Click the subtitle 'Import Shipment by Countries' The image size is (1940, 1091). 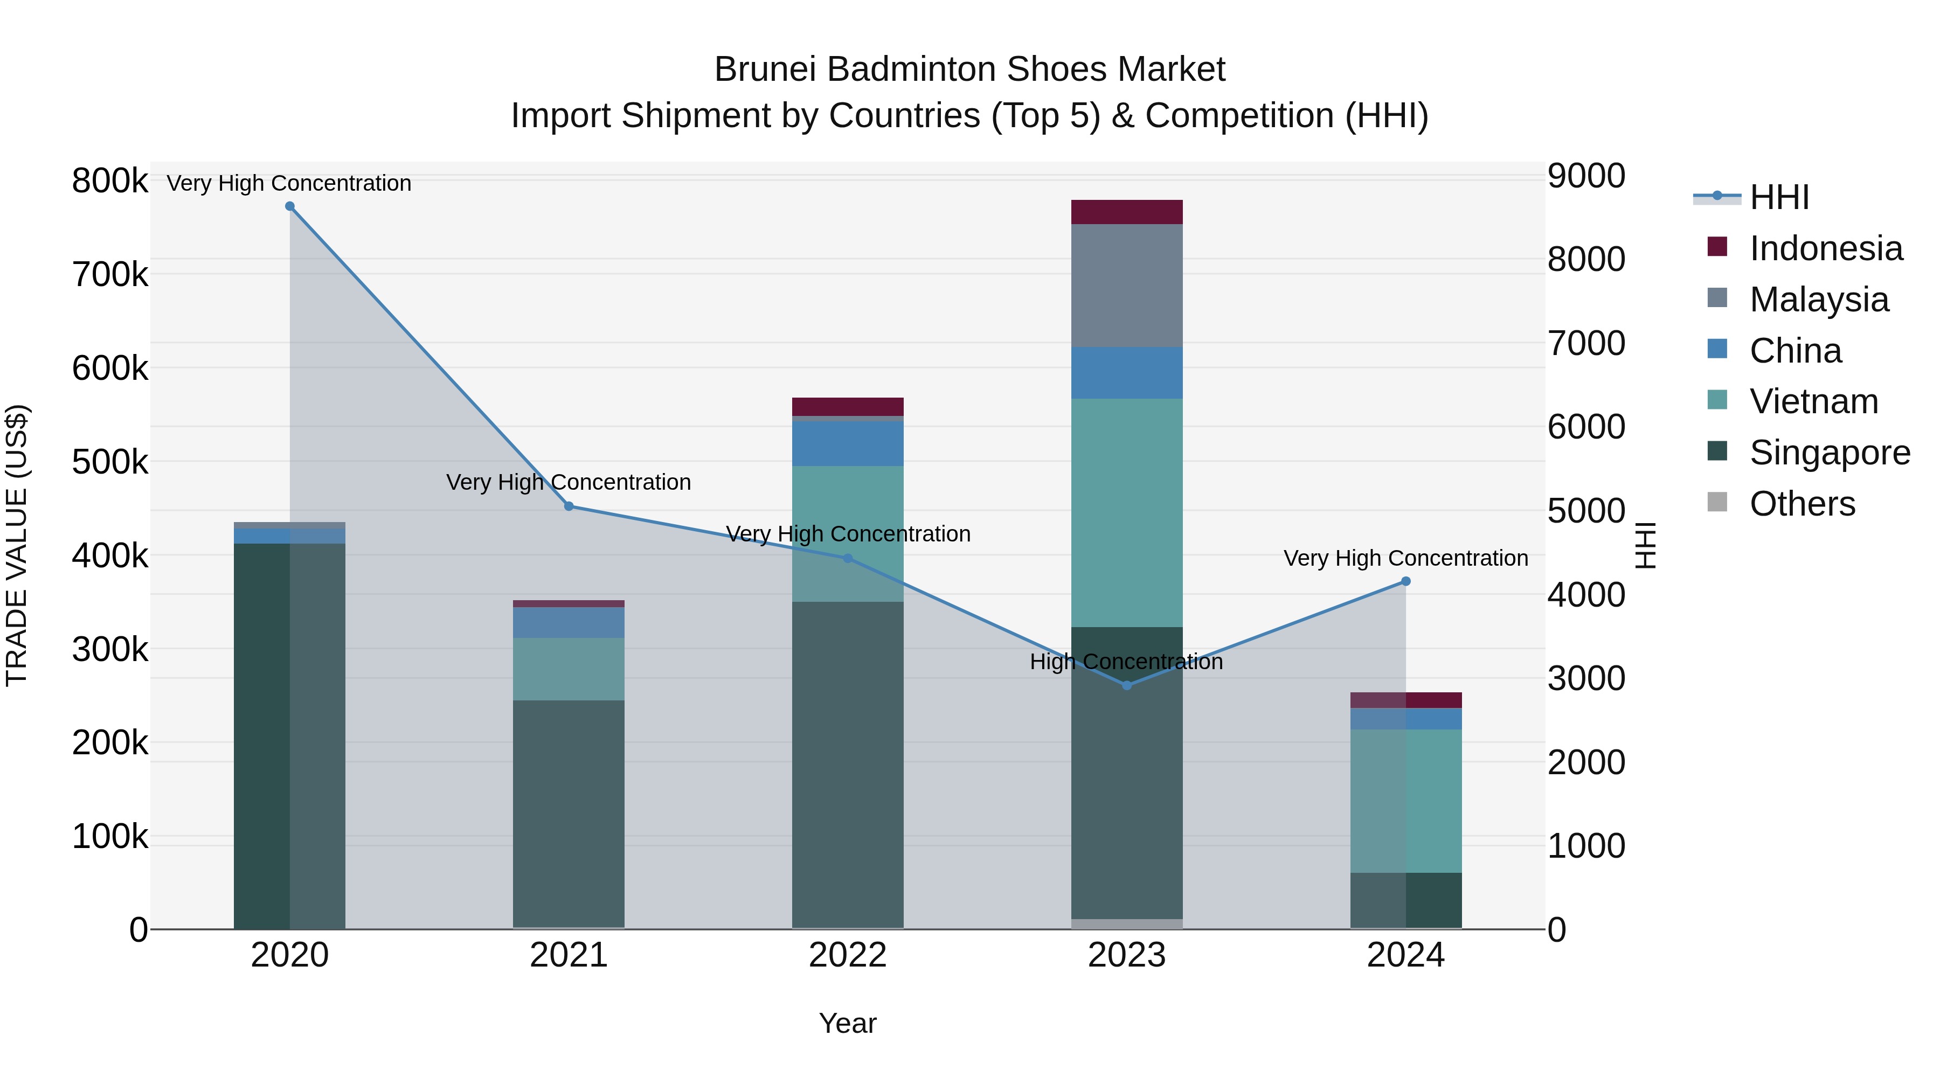(x=746, y=117)
